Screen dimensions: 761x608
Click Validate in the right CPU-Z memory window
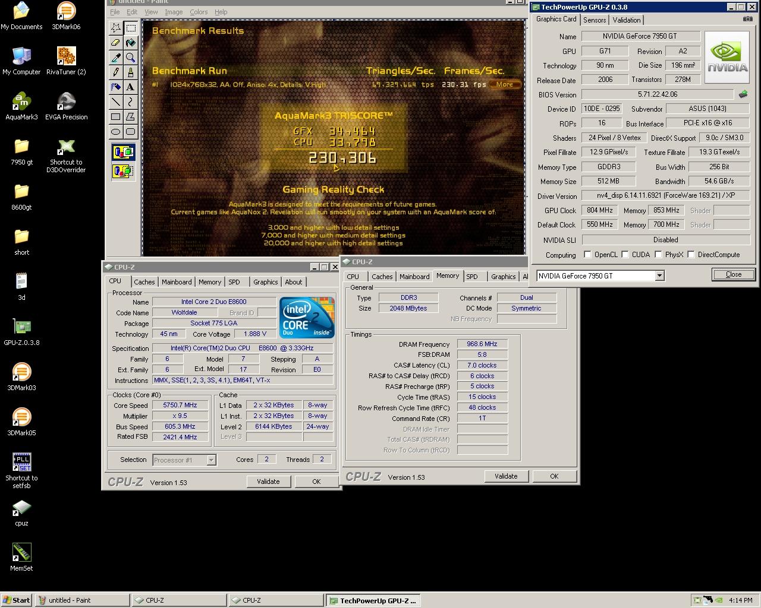[506, 476]
